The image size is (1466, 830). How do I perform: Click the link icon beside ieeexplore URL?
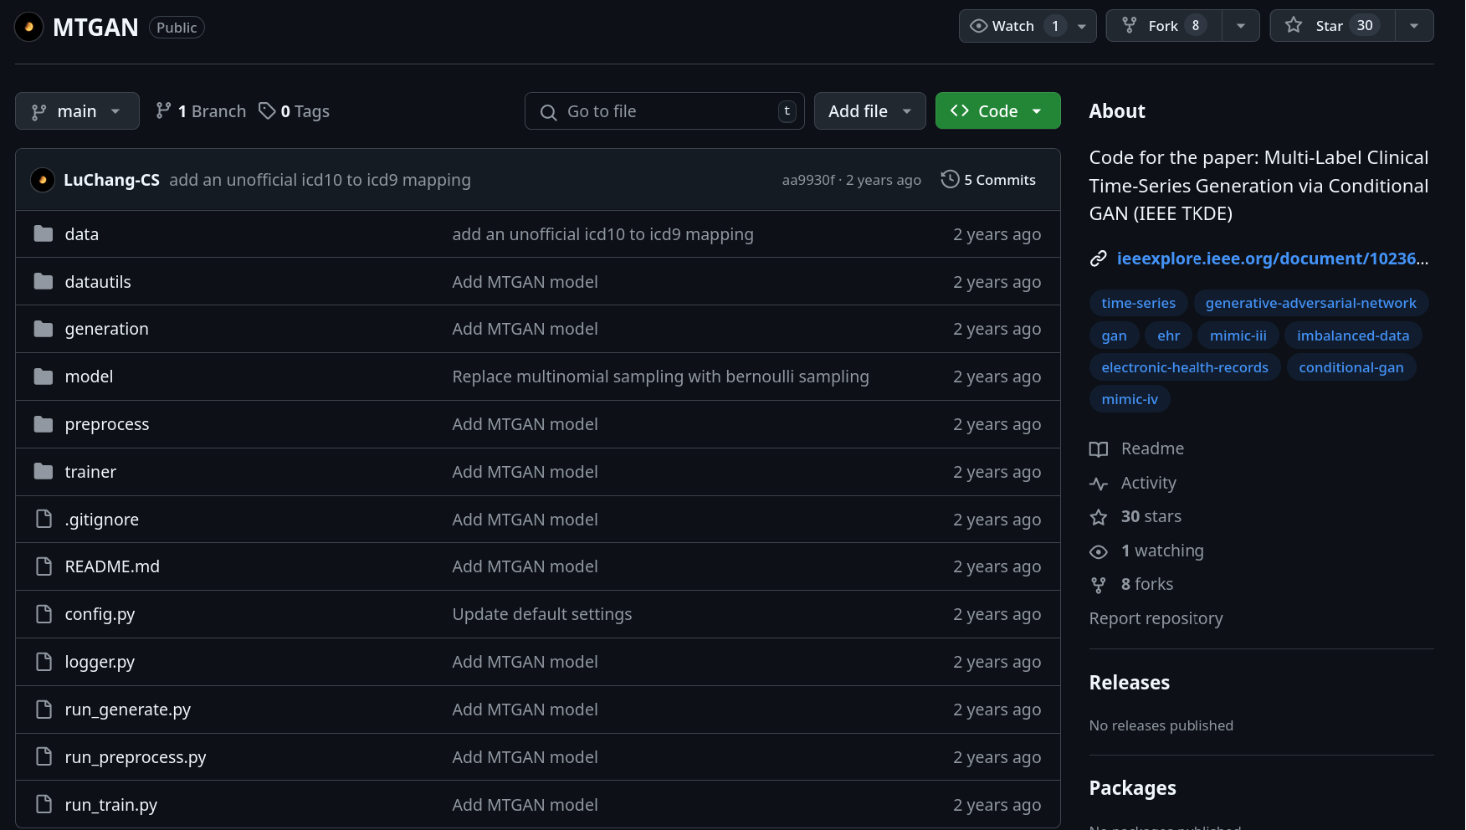(x=1099, y=259)
